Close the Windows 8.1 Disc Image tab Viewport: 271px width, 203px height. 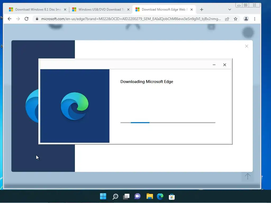coord(65,10)
